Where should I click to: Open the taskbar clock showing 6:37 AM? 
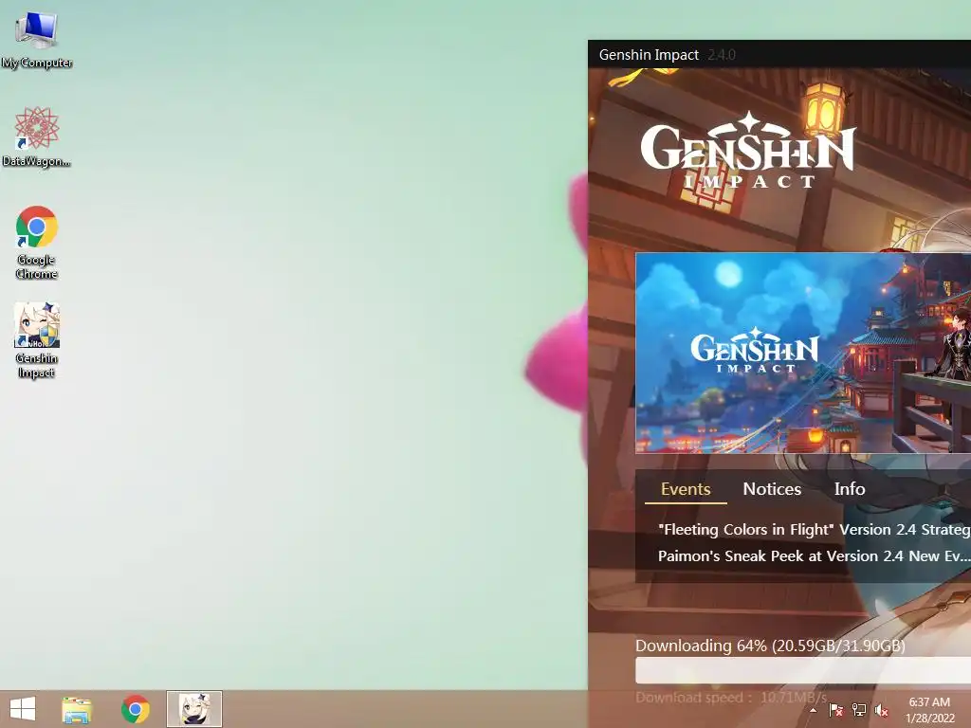click(x=929, y=710)
